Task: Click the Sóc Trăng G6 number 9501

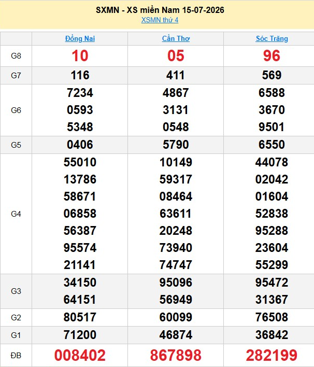Action: click(272, 127)
